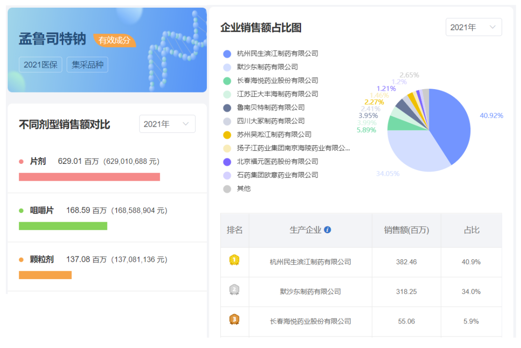521x348 pixels.
Task: Click the 排名 column header
Action: coord(234,230)
